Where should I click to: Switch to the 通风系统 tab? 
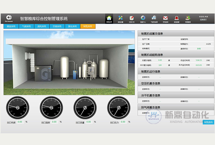point(42,26)
